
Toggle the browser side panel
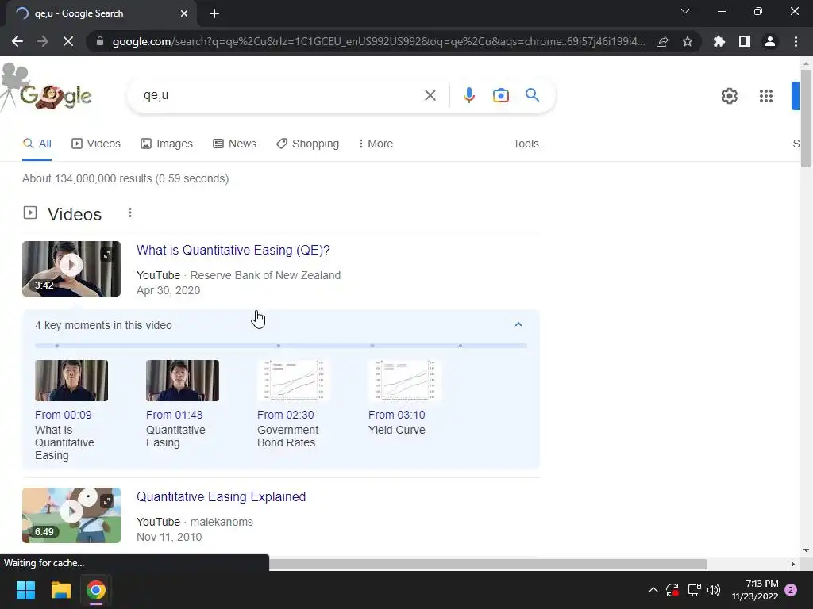click(x=745, y=41)
